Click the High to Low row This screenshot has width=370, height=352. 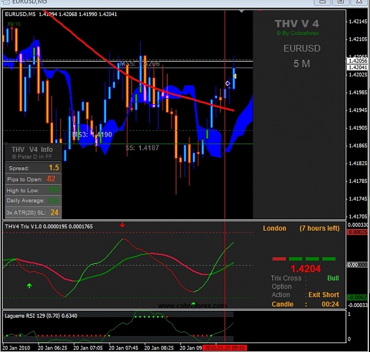pyautogui.click(x=33, y=190)
